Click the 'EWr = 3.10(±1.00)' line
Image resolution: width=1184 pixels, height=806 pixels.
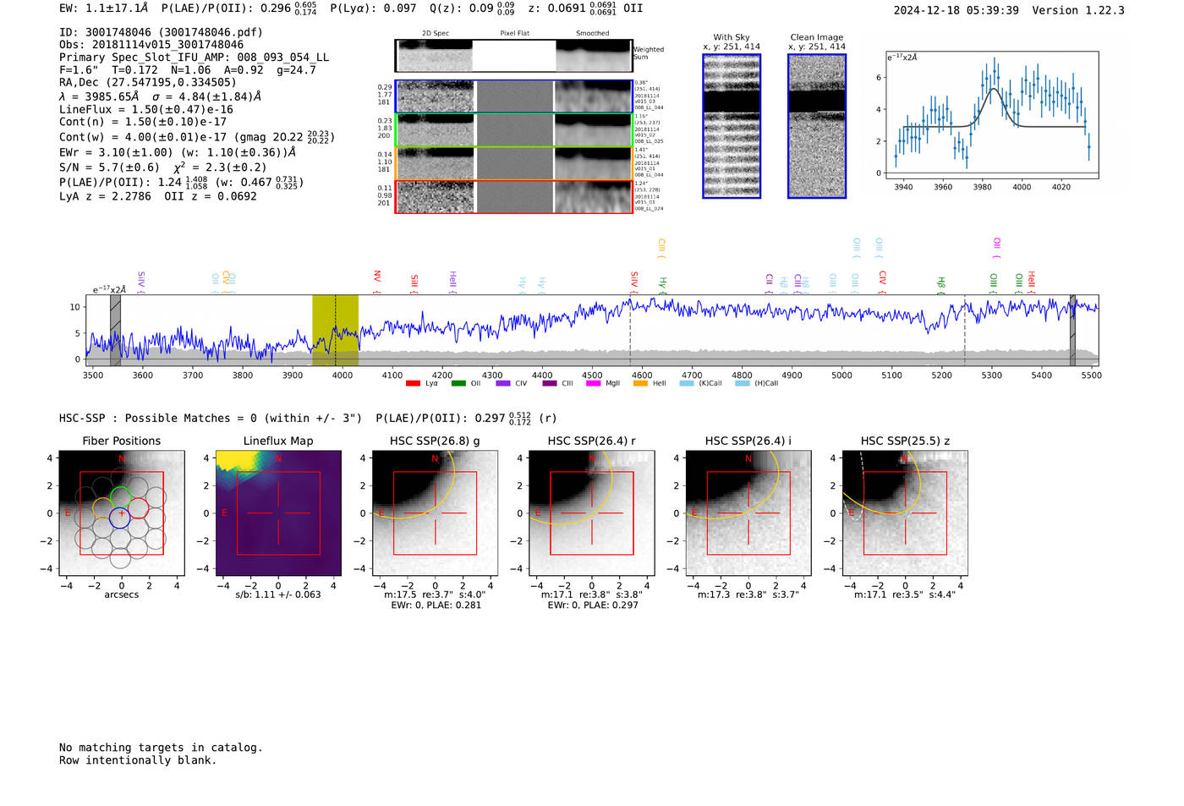(x=117, y=152)
